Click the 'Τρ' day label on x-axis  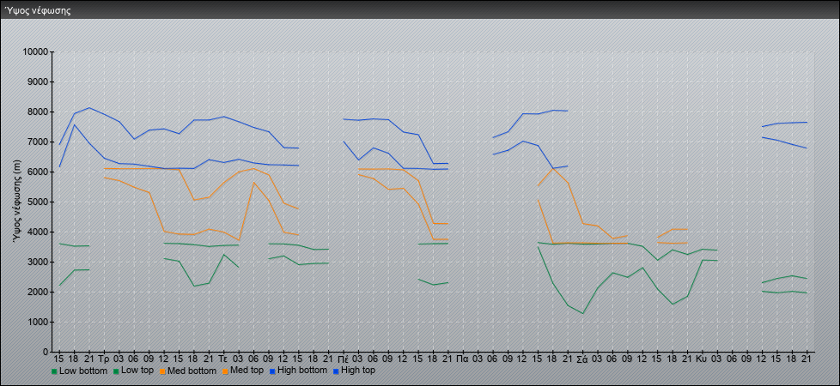click(104, 359)
